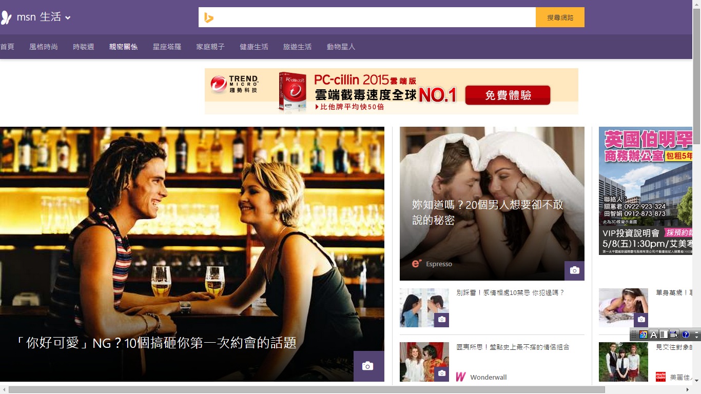Open the photo gallery camera icon on the first-date article
This screenshot has width=701, height=394.
pyautogui.click(x=367, y=366)
